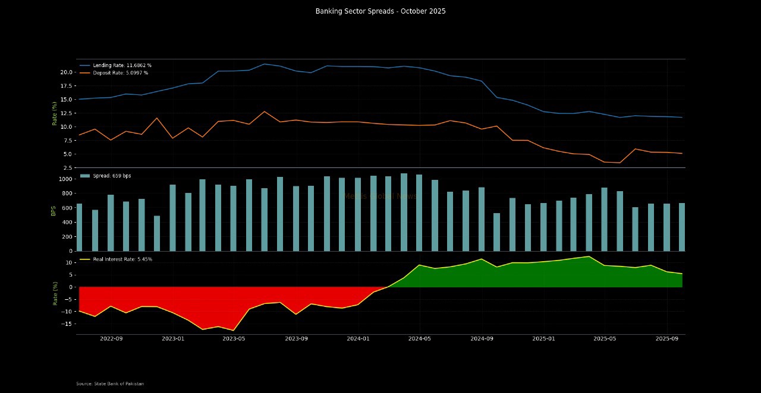Click the 'Spread: 659 bps' legend text
The height and width of the screenshot is (393, 761).
tap(113, 176)
